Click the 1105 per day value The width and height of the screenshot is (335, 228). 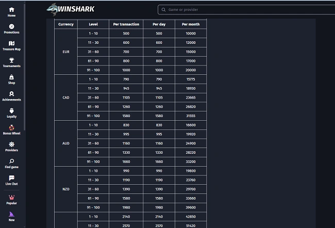click(x=159, y=97)
